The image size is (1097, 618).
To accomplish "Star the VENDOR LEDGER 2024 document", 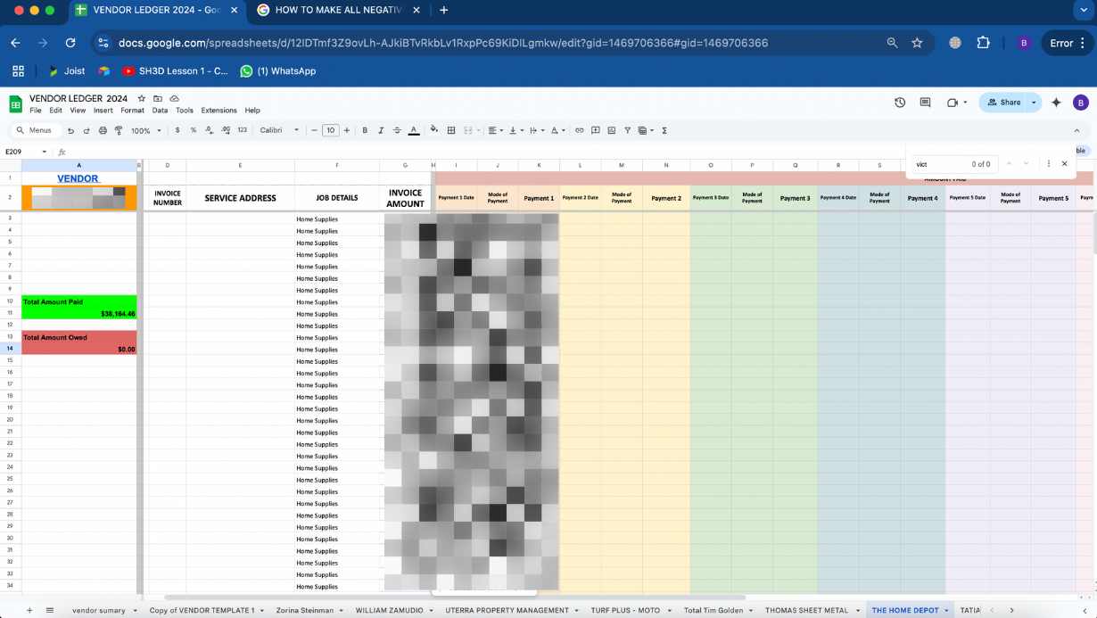I will tap(142, 98).
